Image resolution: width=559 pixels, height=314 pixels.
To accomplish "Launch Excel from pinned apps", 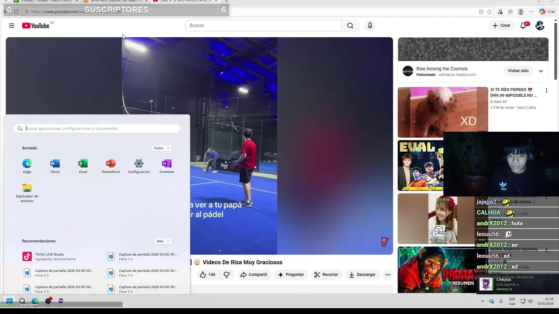I will coord(83,166).
